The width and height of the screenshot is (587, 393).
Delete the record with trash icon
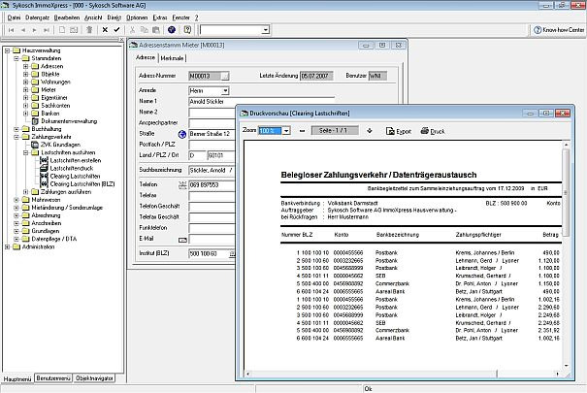tap(89, 30)
